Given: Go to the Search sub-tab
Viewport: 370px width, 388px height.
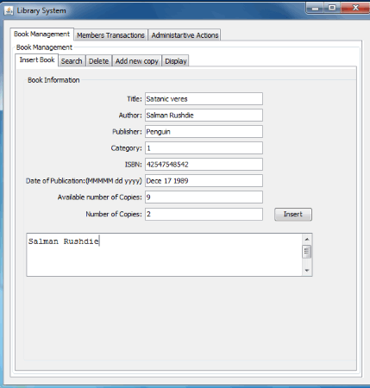Looking at the screenshot, I should pyautogui.click(x=72, y=61).
